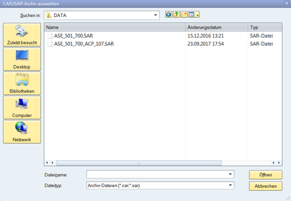Select file ASE_501_700.SAR
This screenshot has height=201, width=291.
(x=73, y=36)
